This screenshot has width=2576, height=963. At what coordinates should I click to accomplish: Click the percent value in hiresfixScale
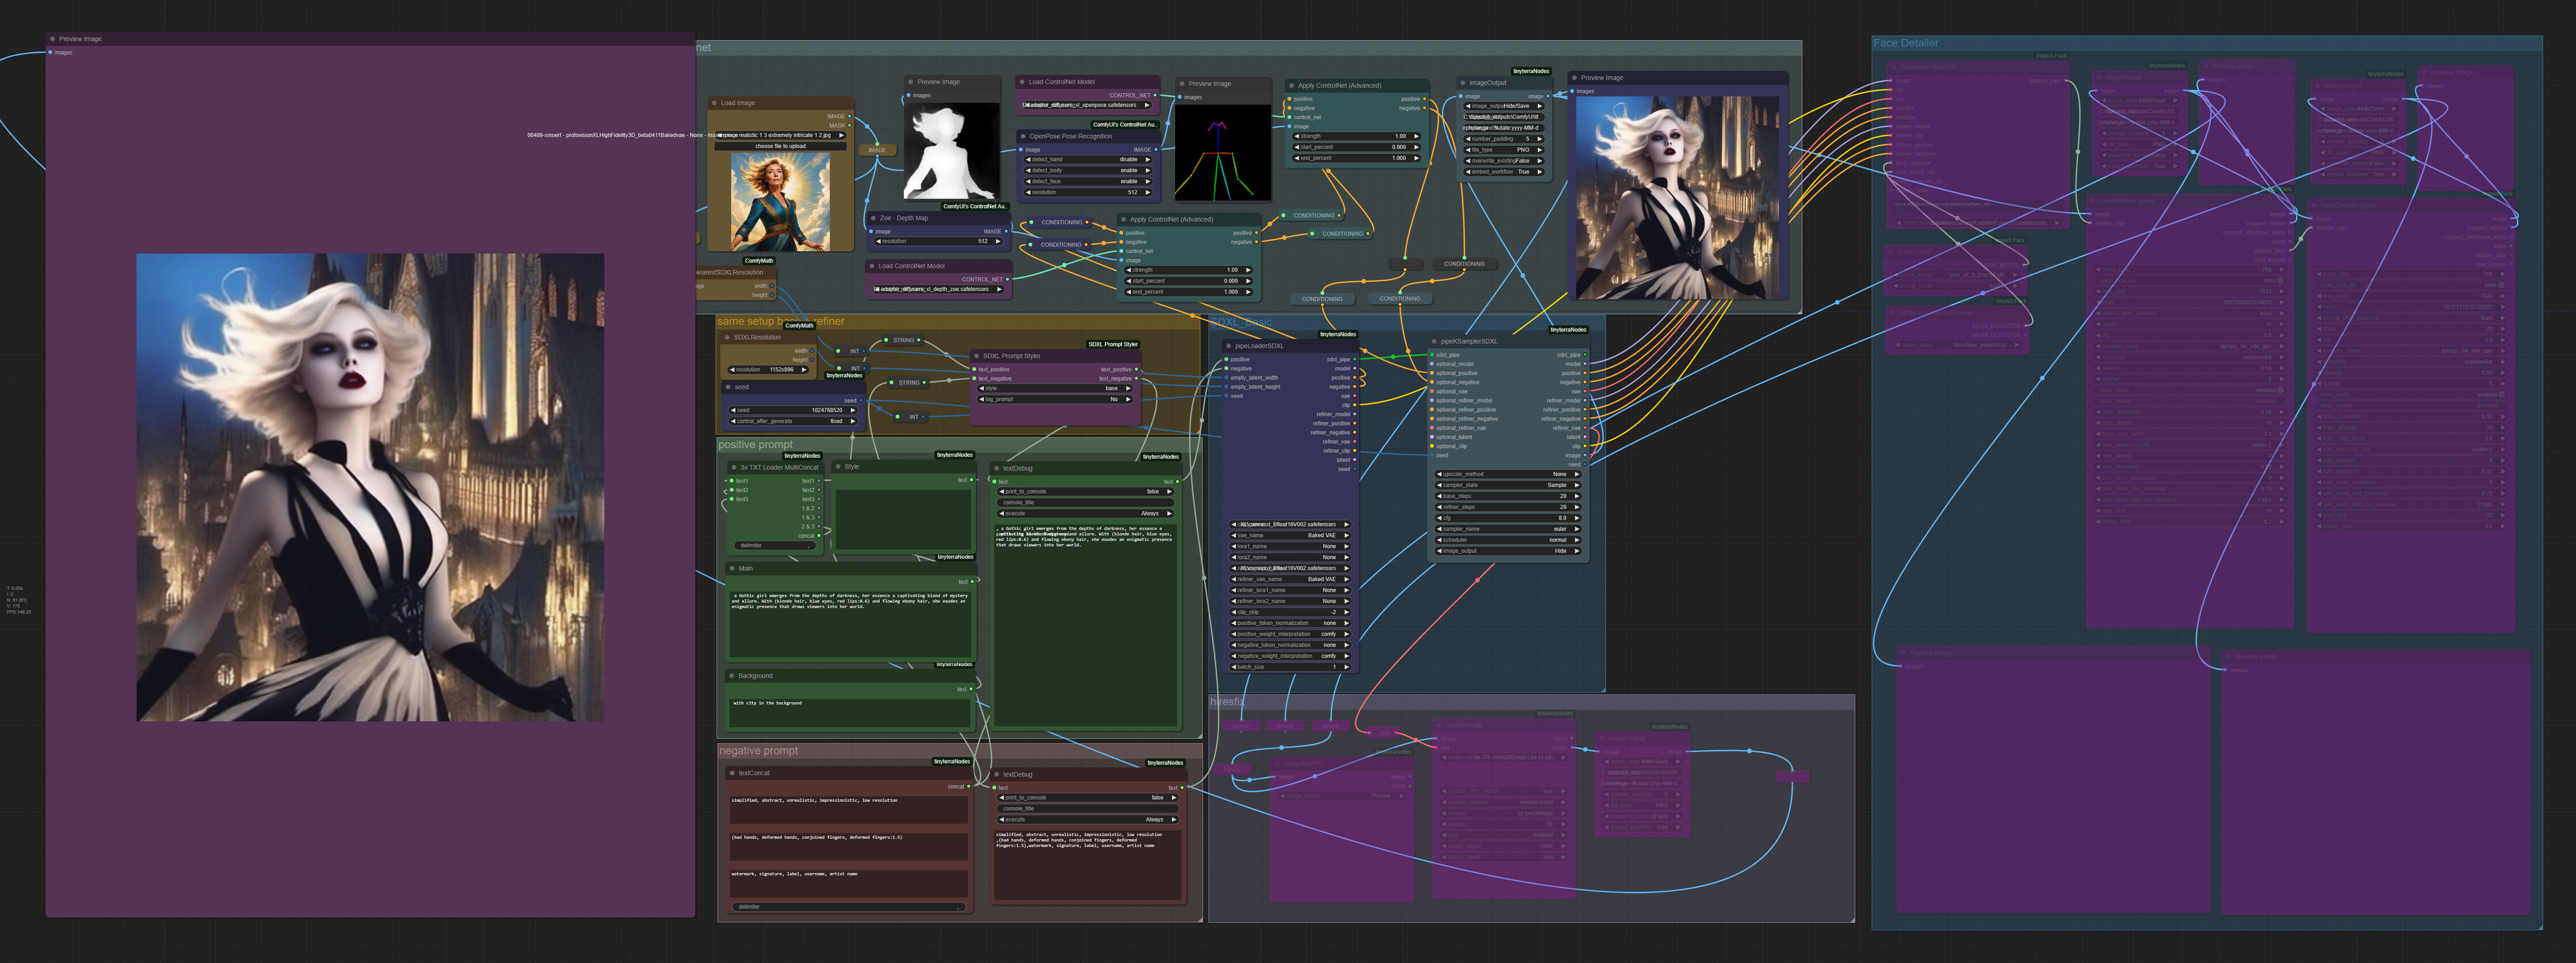(x=1503, y=824)
